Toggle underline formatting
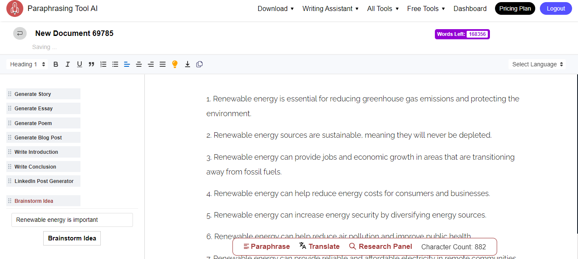The image size is (578, 259). (x=79, y=64)
